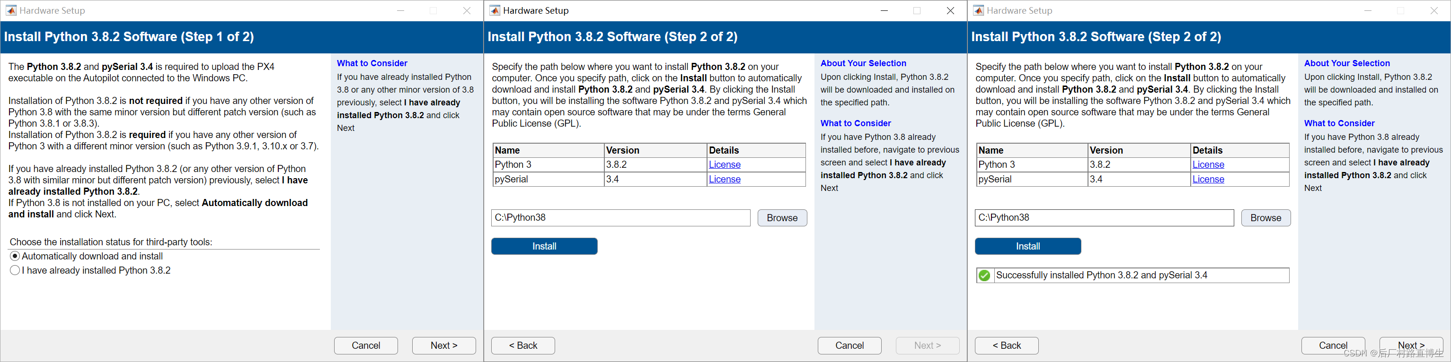Image resolution: width=1451 pixels, height=362 pixels.
Task: Minimize the success-message Hardware Setup window
Action: click(x=1368, y=11)
